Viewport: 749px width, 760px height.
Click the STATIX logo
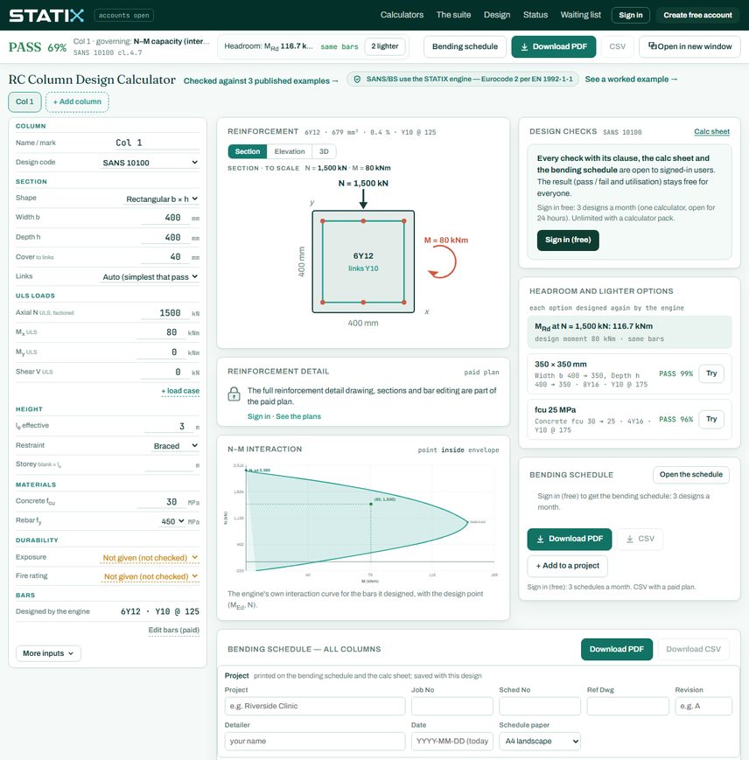pos(46,16)
